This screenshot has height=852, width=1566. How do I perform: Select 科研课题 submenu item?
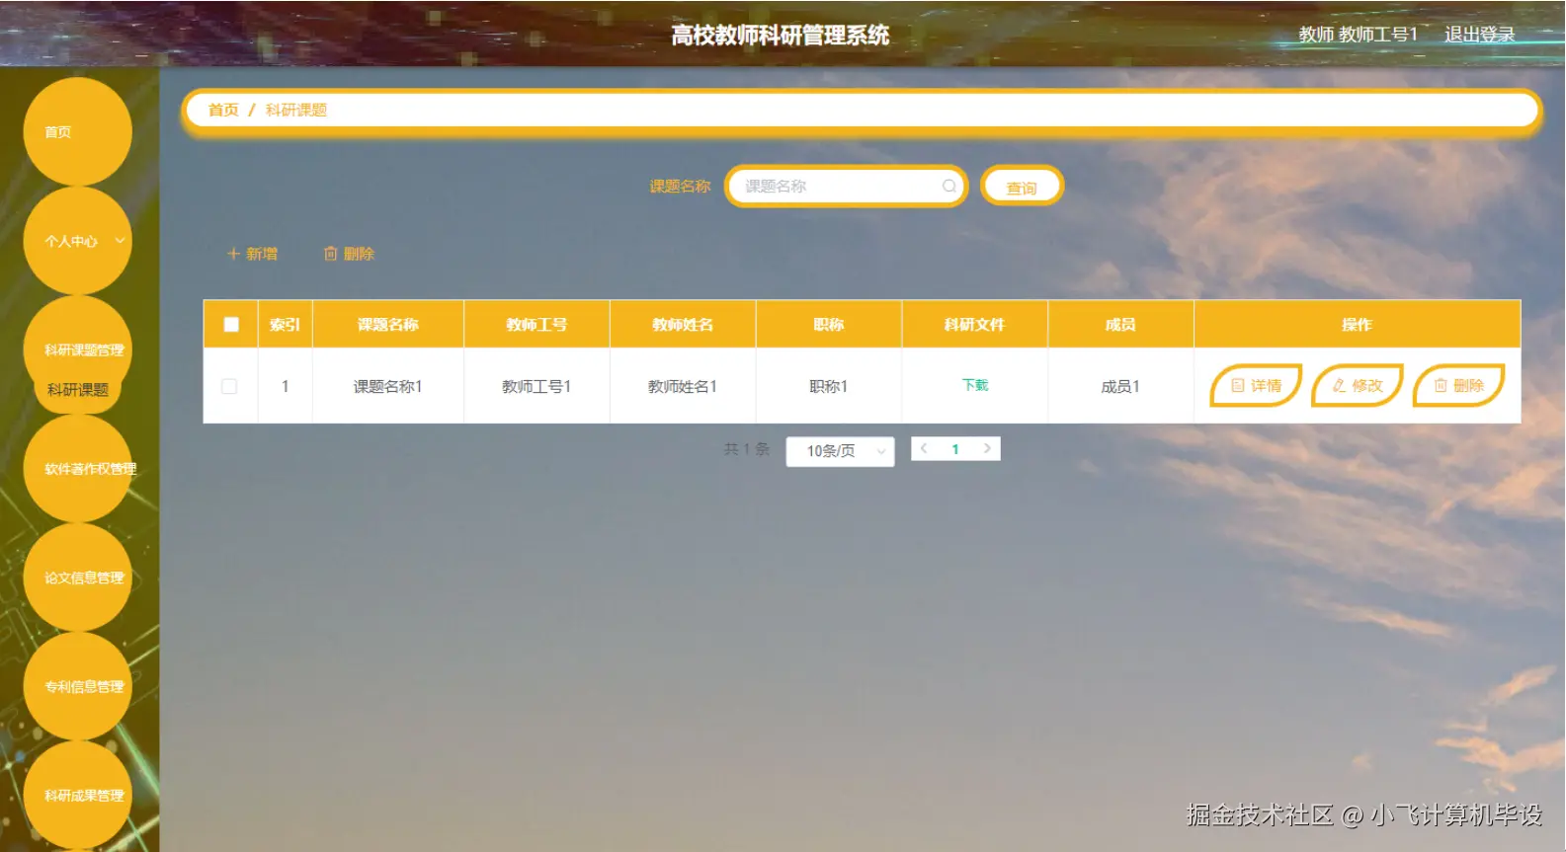pos(77,390)
